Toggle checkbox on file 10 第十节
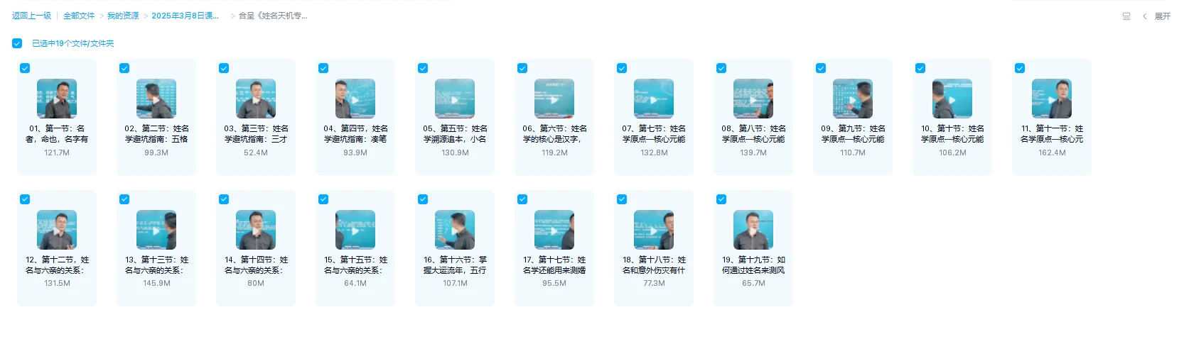1184x344 pixels. pyautogui.click(x=920, y=68)
